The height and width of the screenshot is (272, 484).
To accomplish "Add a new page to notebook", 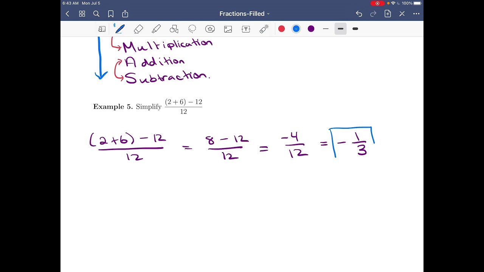I will 388,14.
